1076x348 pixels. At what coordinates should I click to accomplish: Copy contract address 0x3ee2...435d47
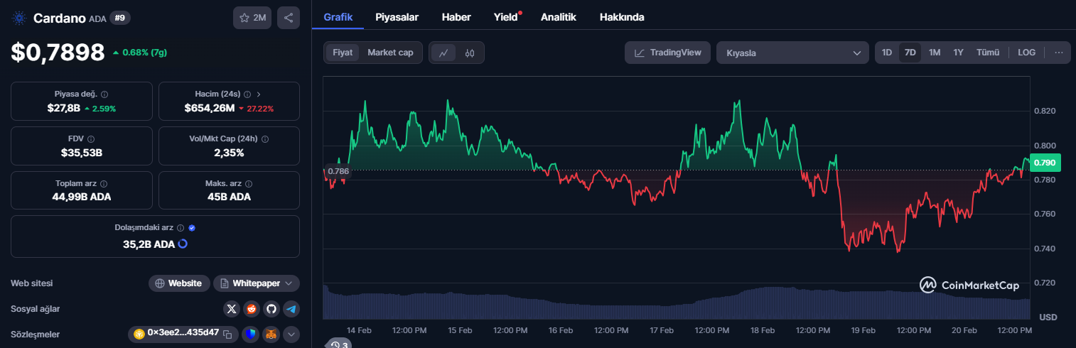click(x=227, y=334)
